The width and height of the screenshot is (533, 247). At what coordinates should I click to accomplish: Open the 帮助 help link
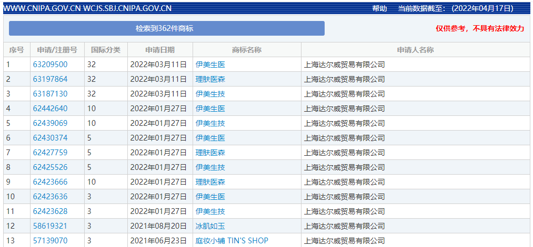(379, 8)
